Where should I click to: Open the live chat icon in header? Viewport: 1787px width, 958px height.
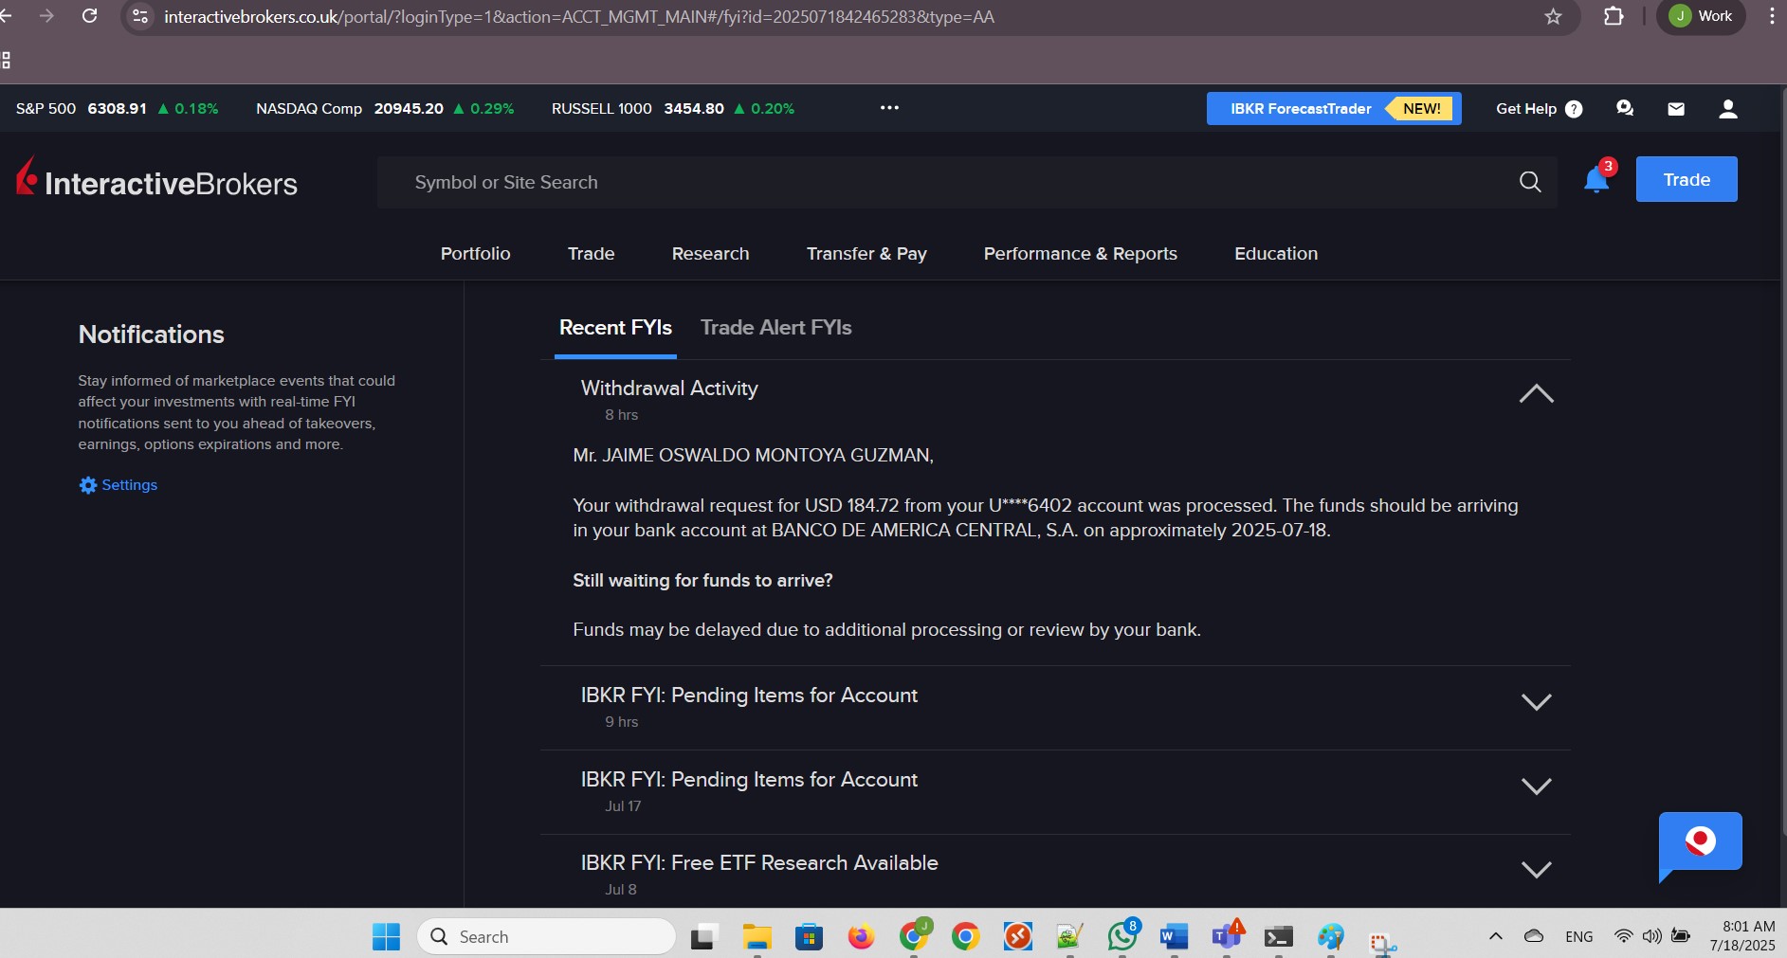1625,109
